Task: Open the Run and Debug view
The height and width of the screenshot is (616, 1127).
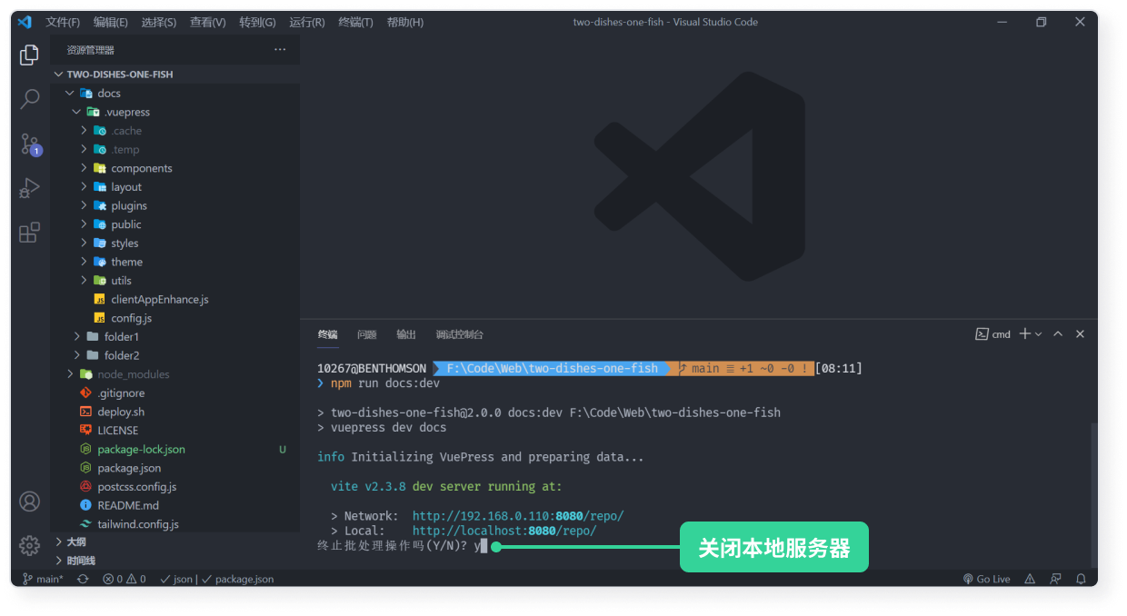Action: pos(30,188)
